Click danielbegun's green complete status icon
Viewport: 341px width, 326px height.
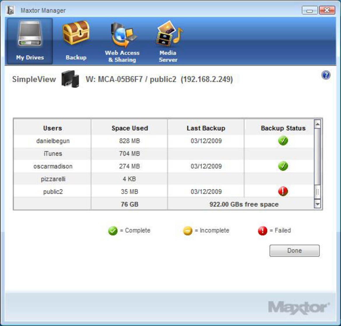(x=283, y=141)
